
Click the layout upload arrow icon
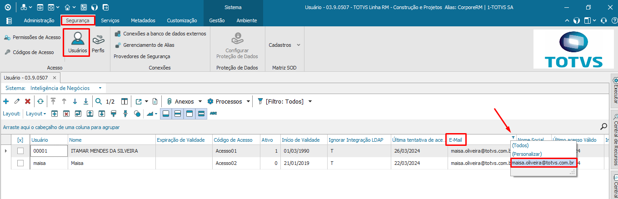coord(90,114)
